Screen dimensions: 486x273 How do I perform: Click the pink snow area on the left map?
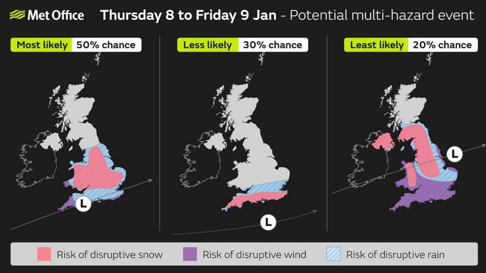point(97,171)
